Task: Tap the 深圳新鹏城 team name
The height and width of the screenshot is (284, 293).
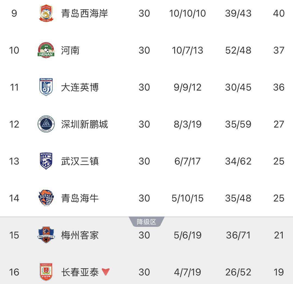Action: (x=85, y=124)
